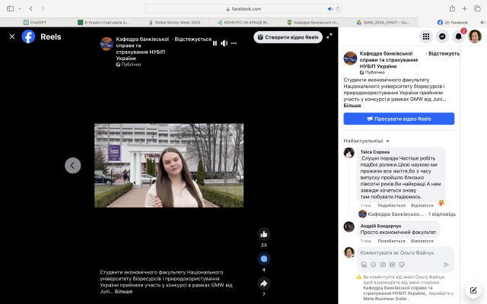Click the facebook.com address bar
This screenshot has height=304, width=487.
pos(243,8)
